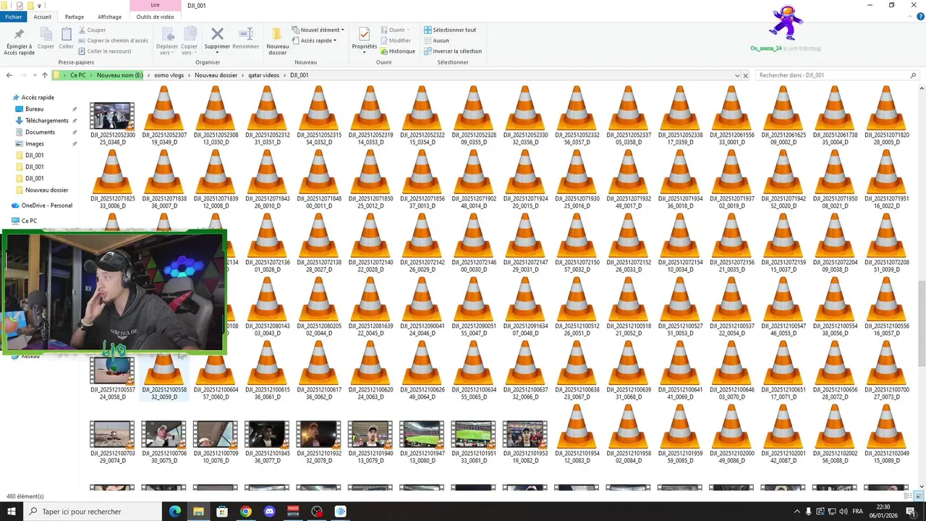Screen dimensions: 926x521
Task: Select VLC file DJI_20251209163407_0048_D
Action: [525, 307]
